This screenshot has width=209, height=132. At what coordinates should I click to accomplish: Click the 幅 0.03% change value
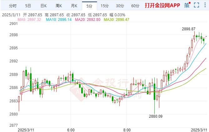point(117,15)
